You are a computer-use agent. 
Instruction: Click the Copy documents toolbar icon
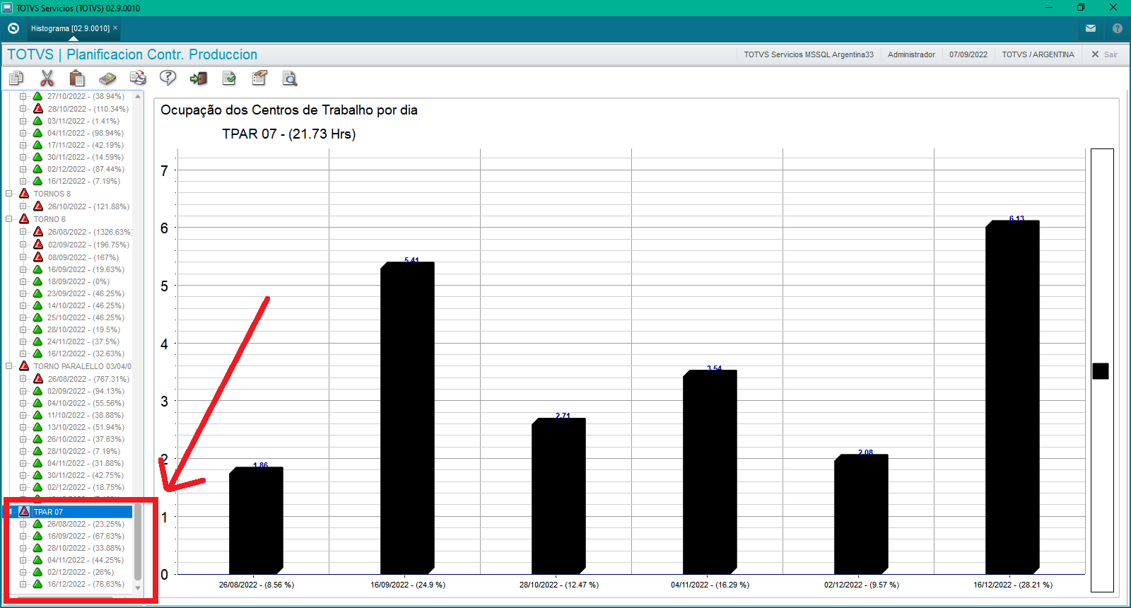[x=16, y=78]
